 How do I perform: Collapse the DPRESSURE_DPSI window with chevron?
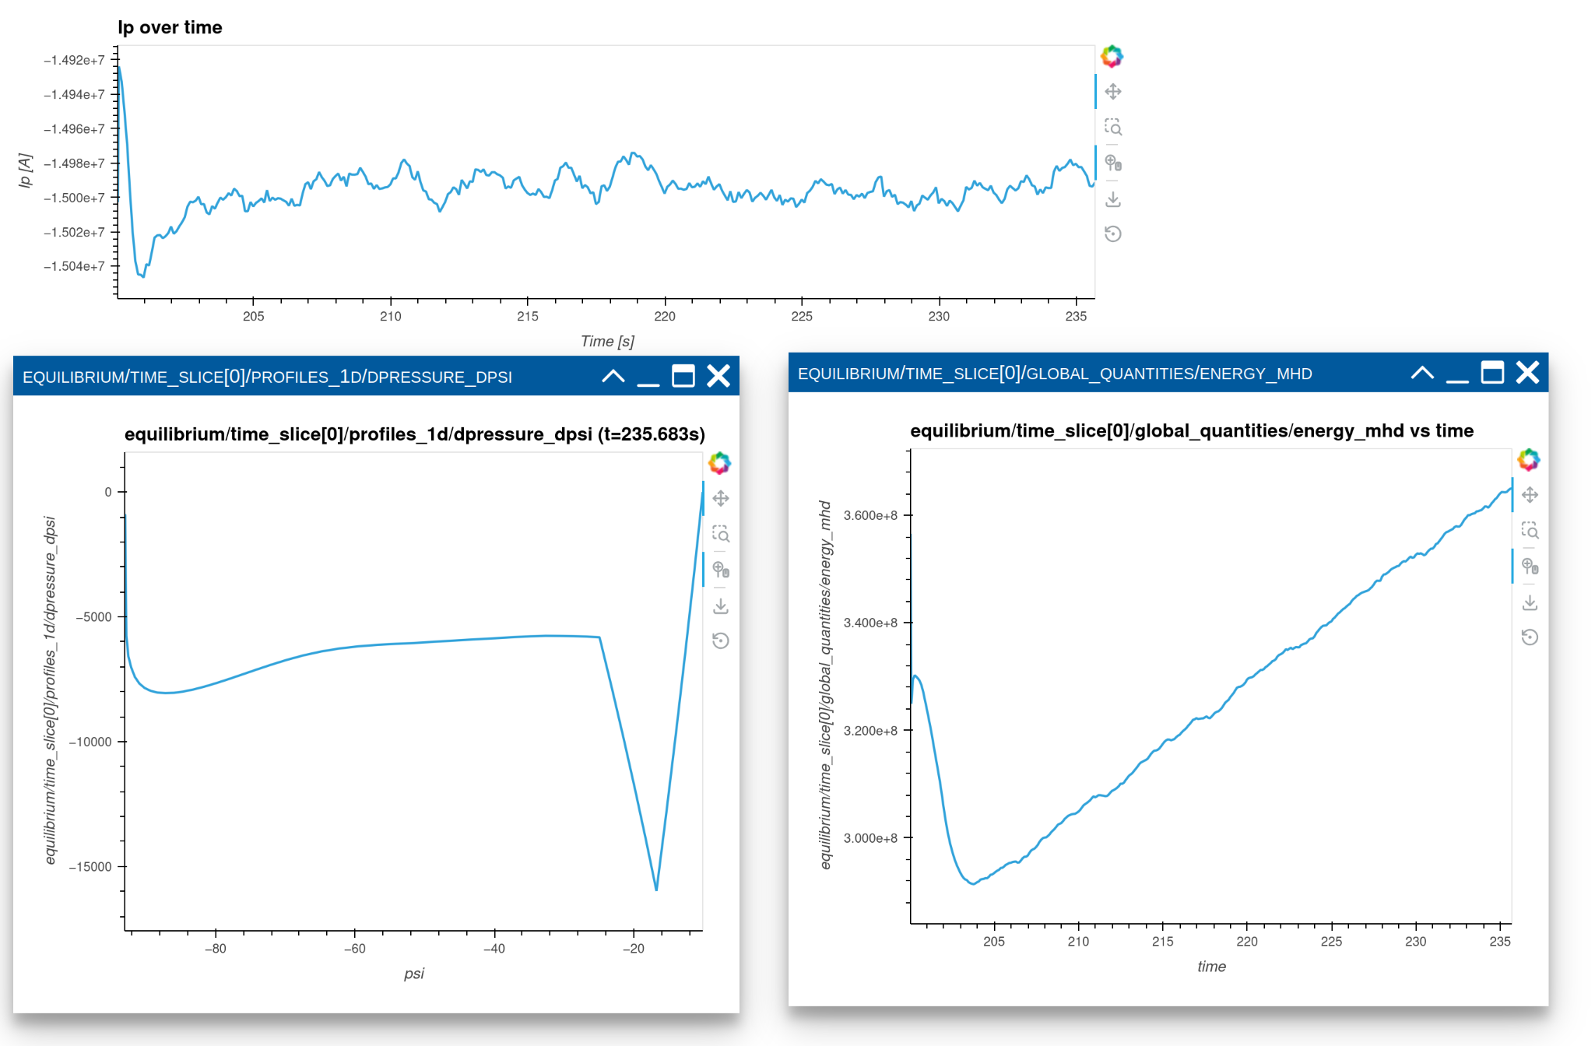coord(613,377)
